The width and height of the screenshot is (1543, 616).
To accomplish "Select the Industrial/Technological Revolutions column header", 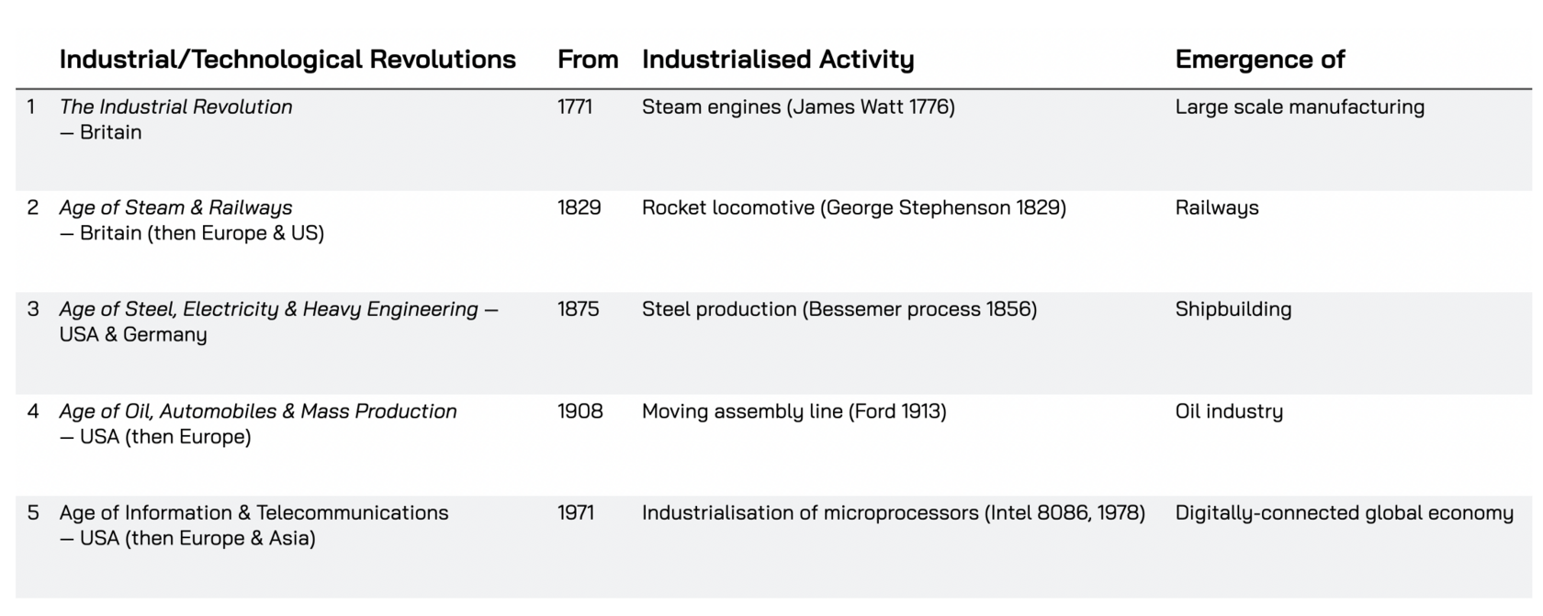I will click(x=287, y=60).
